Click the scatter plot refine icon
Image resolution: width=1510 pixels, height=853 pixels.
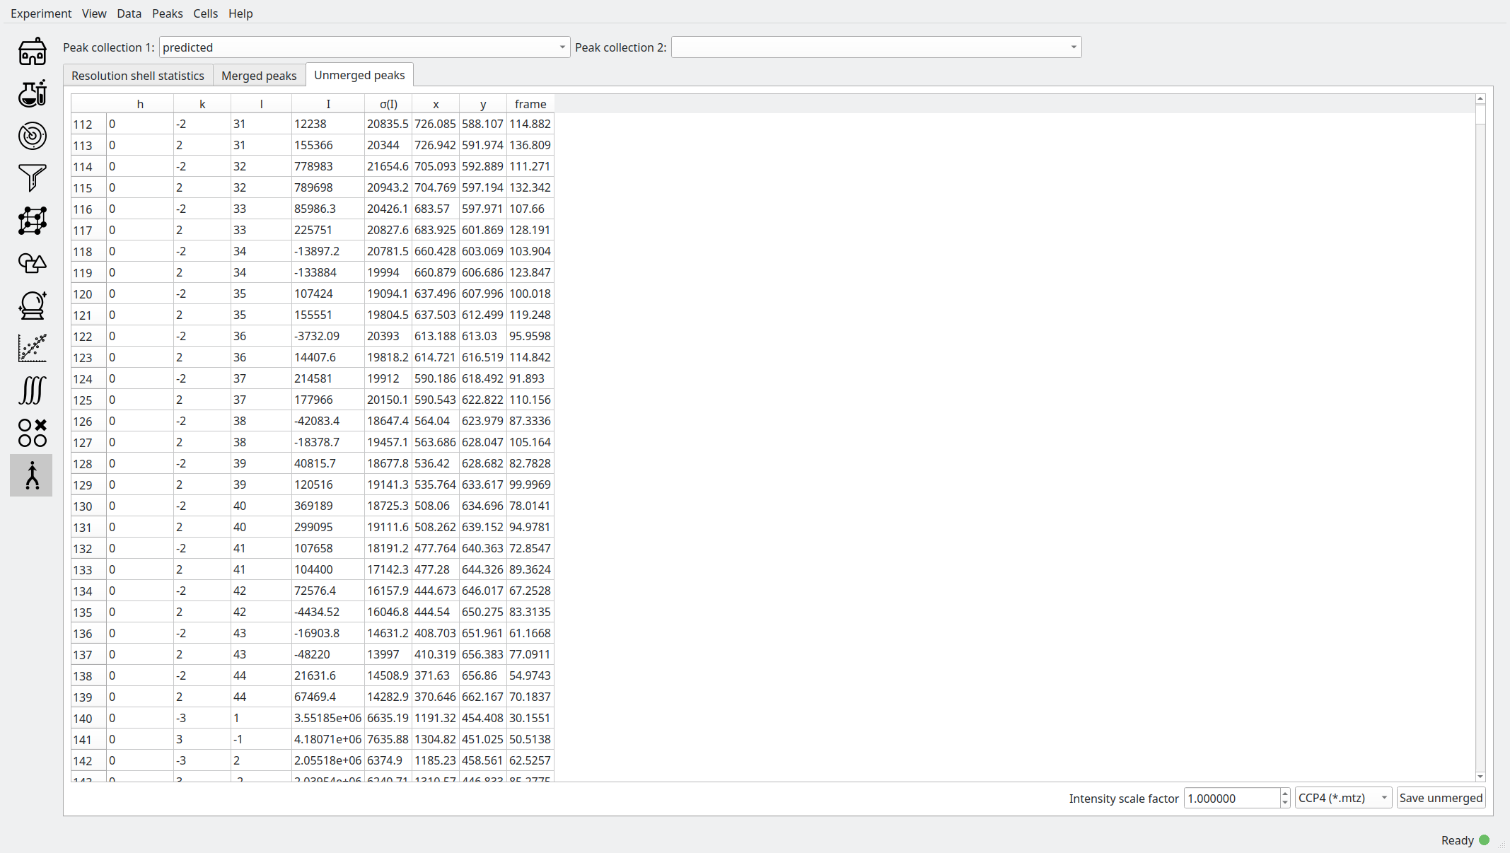32,348
